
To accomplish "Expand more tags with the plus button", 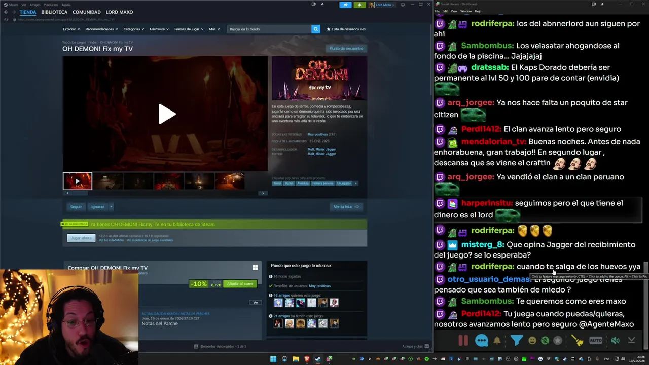I will point(356,183).
